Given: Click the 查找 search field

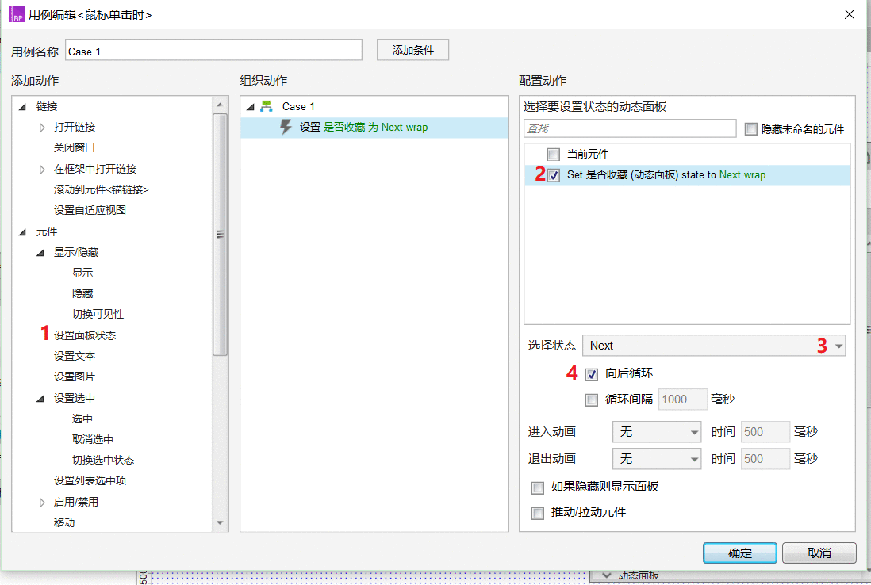Looking at the screenshot, I should [630, 128].
